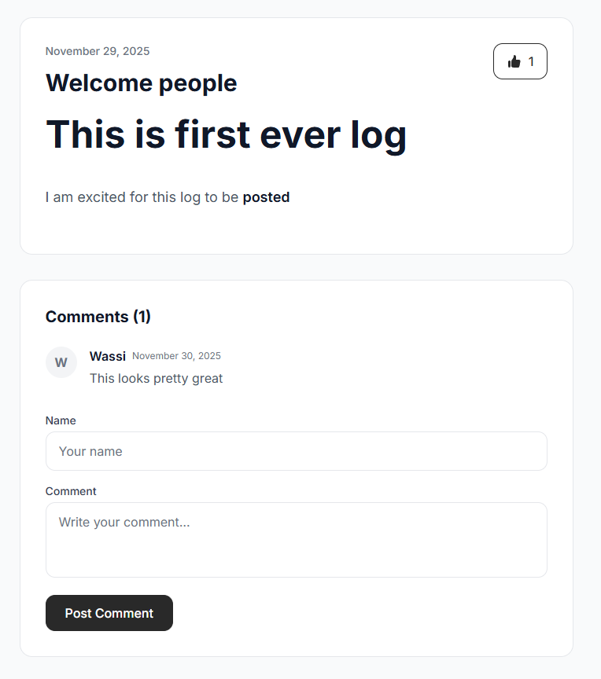The width and height of the screenshot is (601, 679).
Task: Click the thumbs-up like icon
Action: pos(514,61)
